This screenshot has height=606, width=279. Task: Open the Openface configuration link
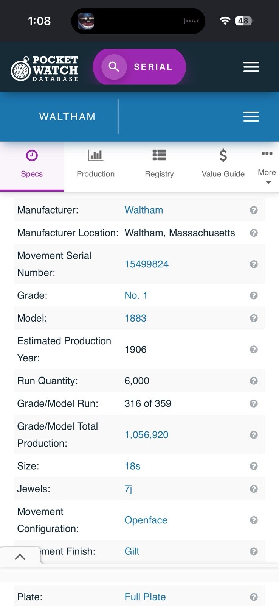coord(146,520)
